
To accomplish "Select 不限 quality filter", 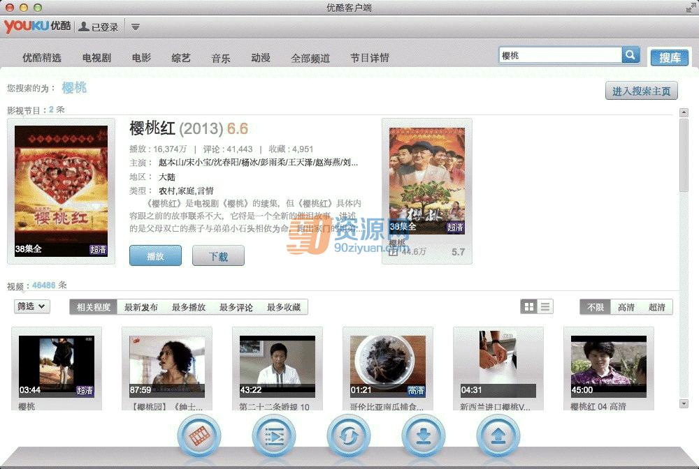I will tap(595, 307).
